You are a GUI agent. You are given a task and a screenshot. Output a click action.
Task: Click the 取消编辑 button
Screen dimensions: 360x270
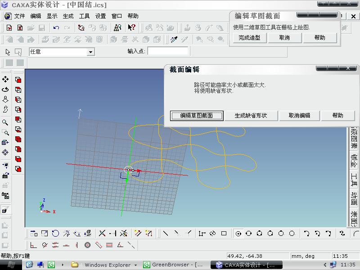(x=299, y=116)
